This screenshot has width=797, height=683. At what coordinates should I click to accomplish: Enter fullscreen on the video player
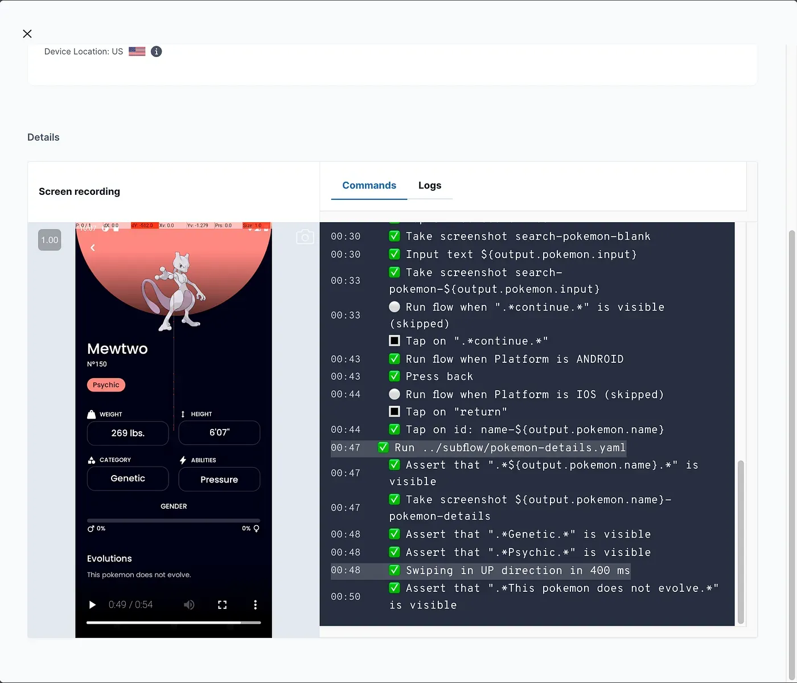click(222, 604)
